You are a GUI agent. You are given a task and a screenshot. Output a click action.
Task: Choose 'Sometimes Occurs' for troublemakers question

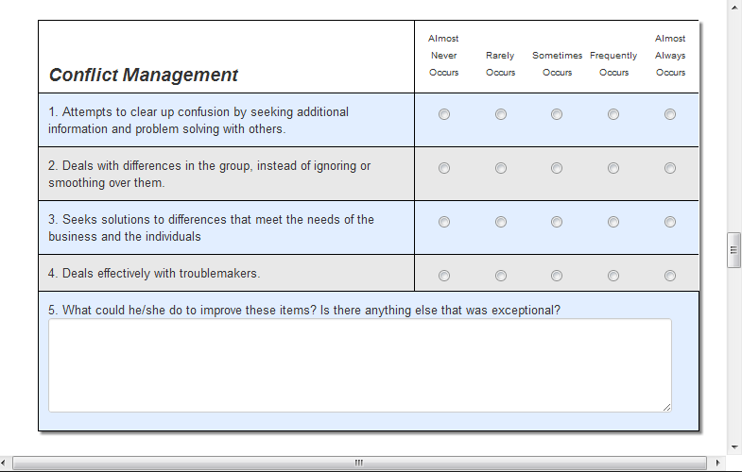point(557,276)
